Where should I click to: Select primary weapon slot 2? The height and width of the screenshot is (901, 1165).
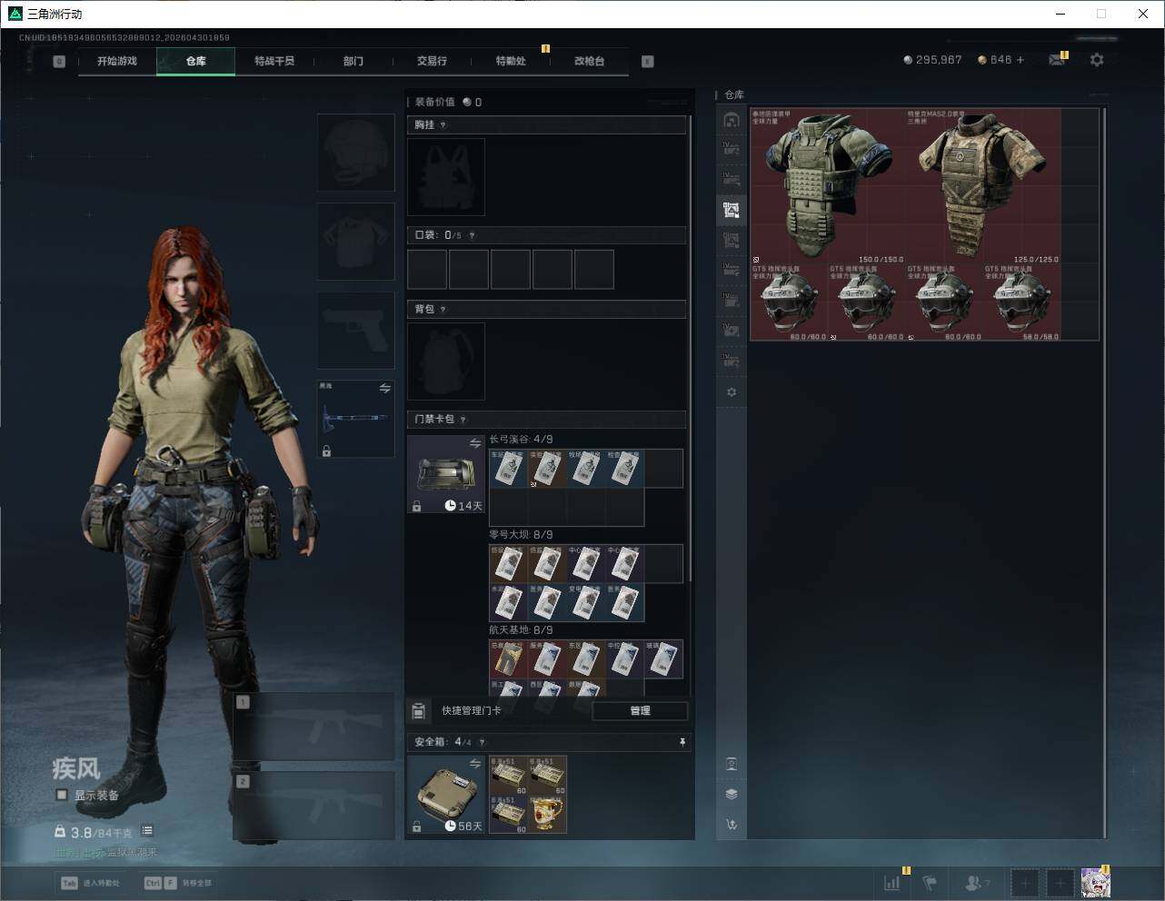click(314, 807)
